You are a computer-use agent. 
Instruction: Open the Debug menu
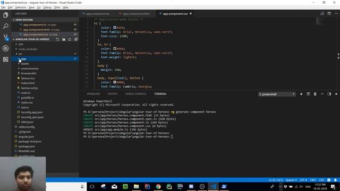(x=47, y=7)
